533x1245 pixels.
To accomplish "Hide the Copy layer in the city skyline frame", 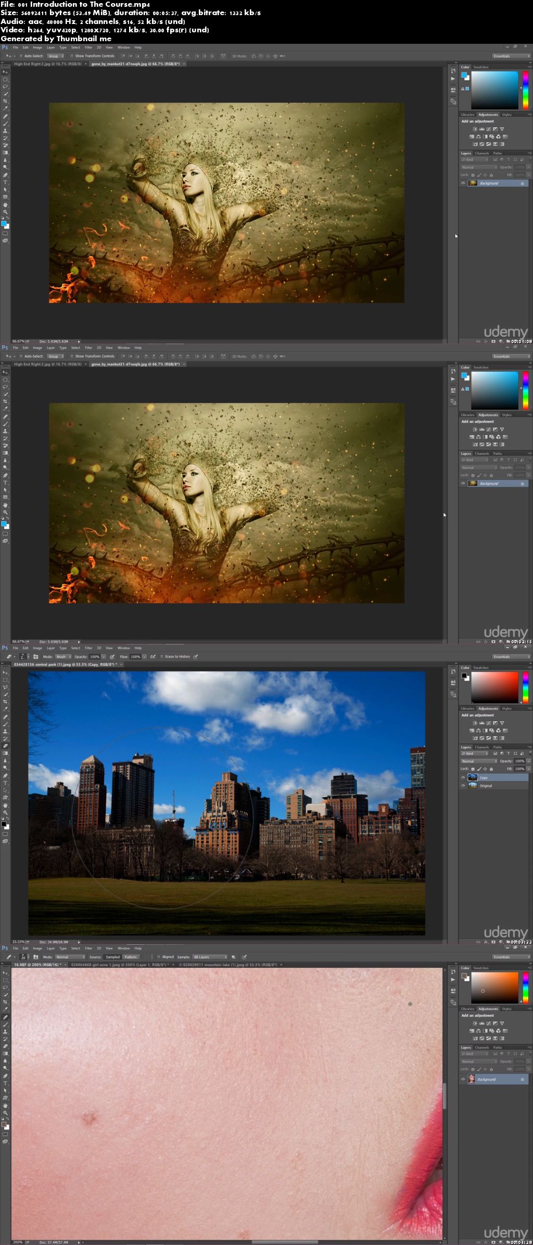I will click(x=463, y=777).
